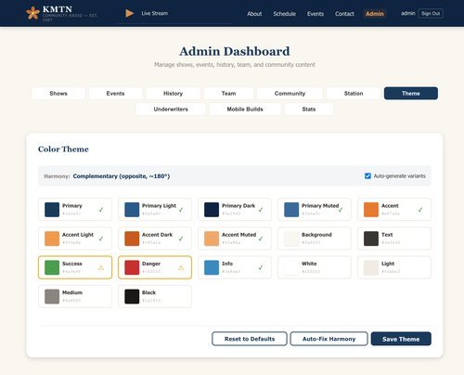Screen dimensions: 464x375
Task: Go to the Underwriters tab
Action: 171,109
